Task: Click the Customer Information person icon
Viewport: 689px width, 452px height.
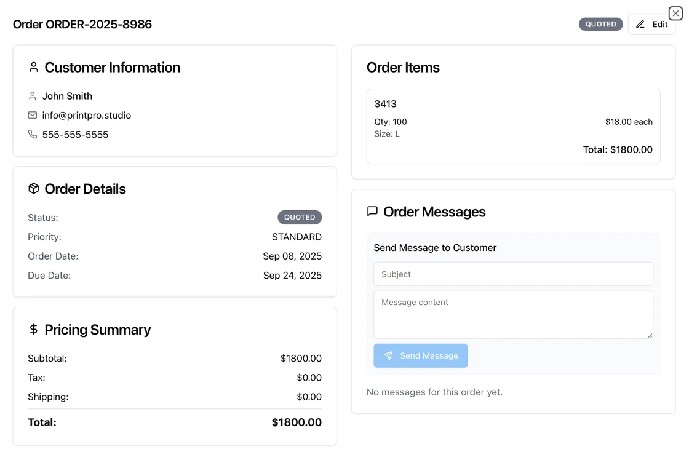Action: pos(33,67)
